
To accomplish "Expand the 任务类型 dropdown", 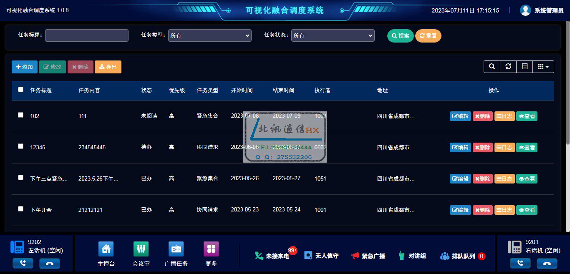I will pos(209,36).
